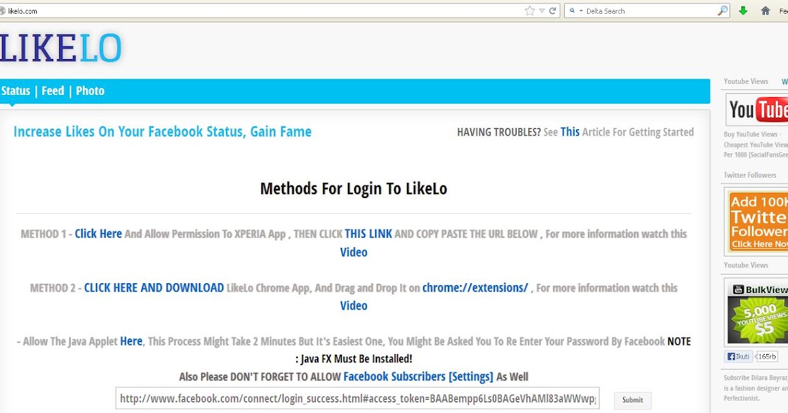Click the 165rb follower count bubble
The width and height of the screenshot is (788, 413).
click(x=766, y=357)
